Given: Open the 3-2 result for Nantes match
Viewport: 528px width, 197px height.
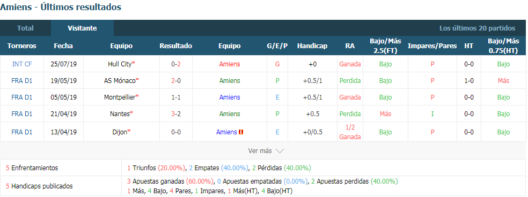Looking at the screenshot, I should (176, 114).
